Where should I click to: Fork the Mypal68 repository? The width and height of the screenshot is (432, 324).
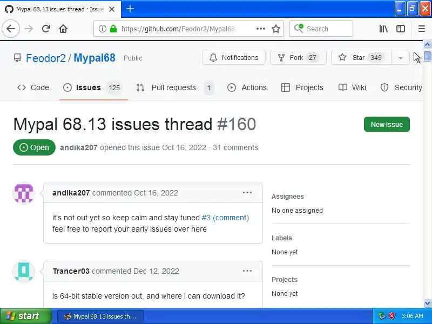tap(298, 58)
